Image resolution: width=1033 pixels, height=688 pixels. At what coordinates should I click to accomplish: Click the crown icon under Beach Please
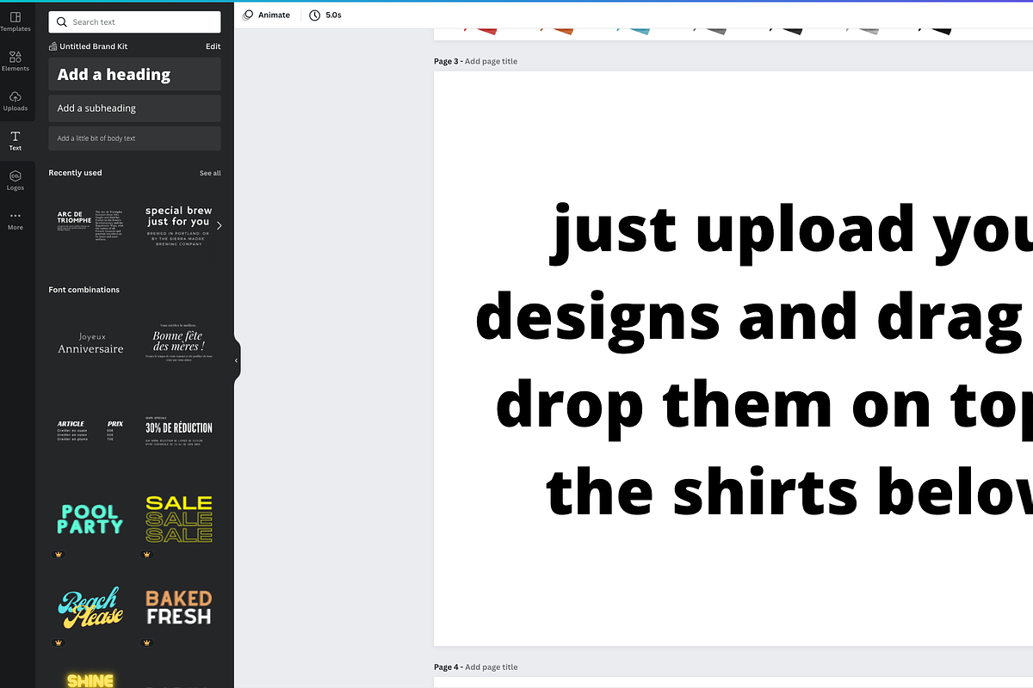point(59,642)
